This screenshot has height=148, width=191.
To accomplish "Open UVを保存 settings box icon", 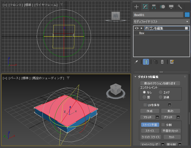I will point(170,105).
